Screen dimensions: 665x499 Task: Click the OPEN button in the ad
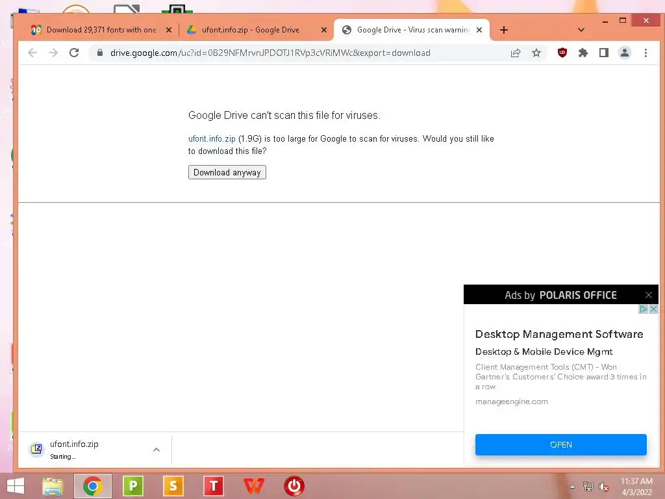(x=560, y=444)
